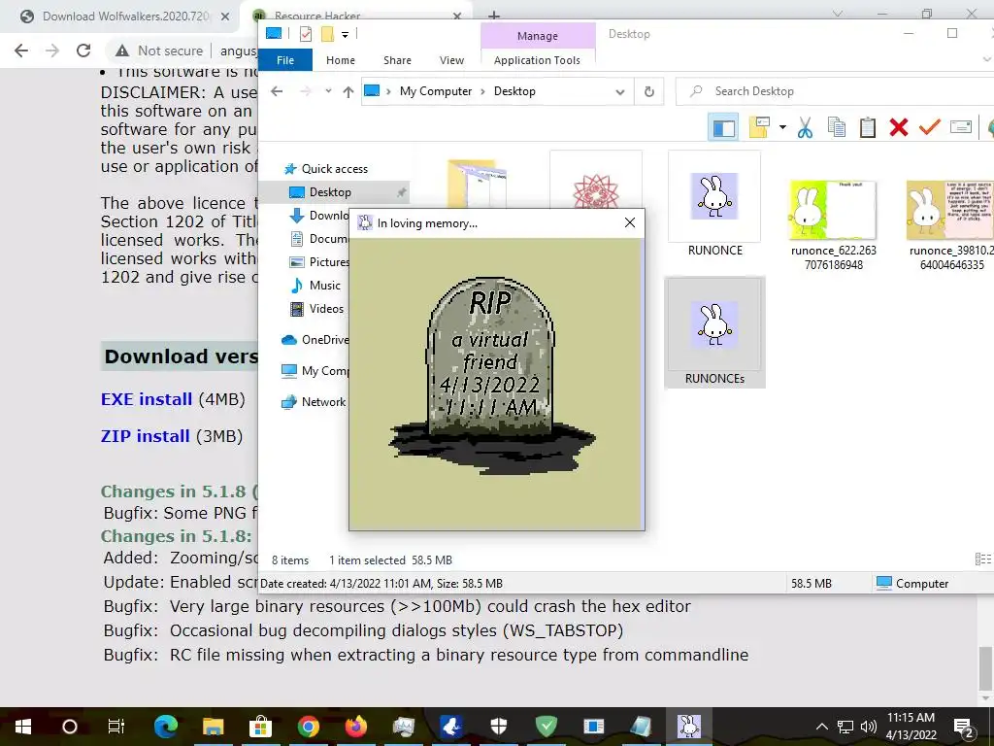Click the envelope-style toolbar icon

[x=960, y=127]
